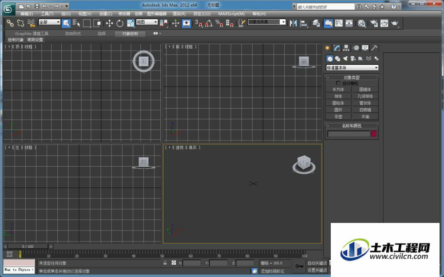Click the Use Pivot Point Center icon
The height and width of the screenshot is (277, 444).
click(x=164, y=23)
